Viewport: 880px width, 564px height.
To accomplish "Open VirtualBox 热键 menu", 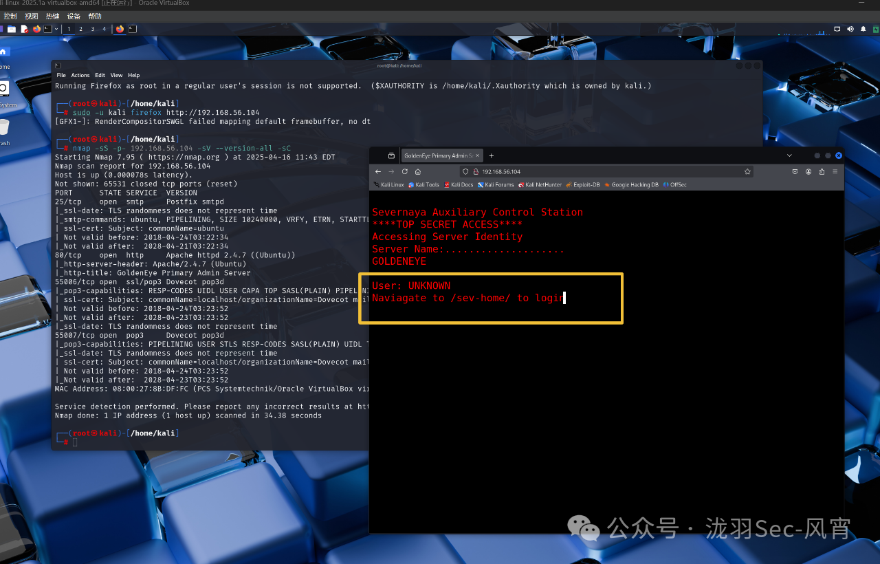I will pyautogui.click(x=53, y=16).
